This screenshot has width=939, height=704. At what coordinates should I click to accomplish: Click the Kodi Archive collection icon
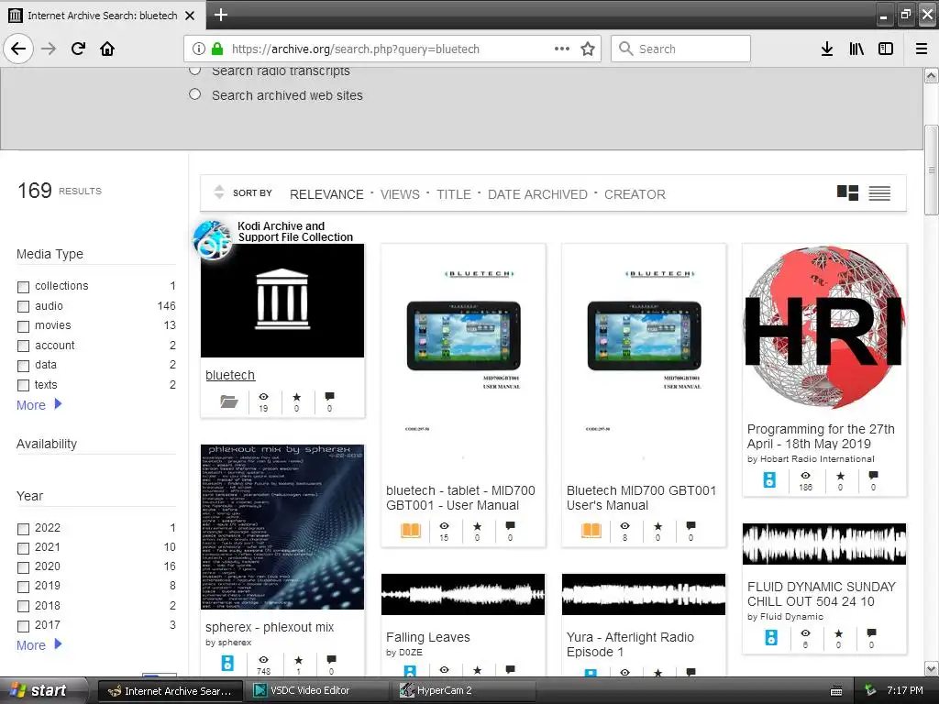point(212,239)
